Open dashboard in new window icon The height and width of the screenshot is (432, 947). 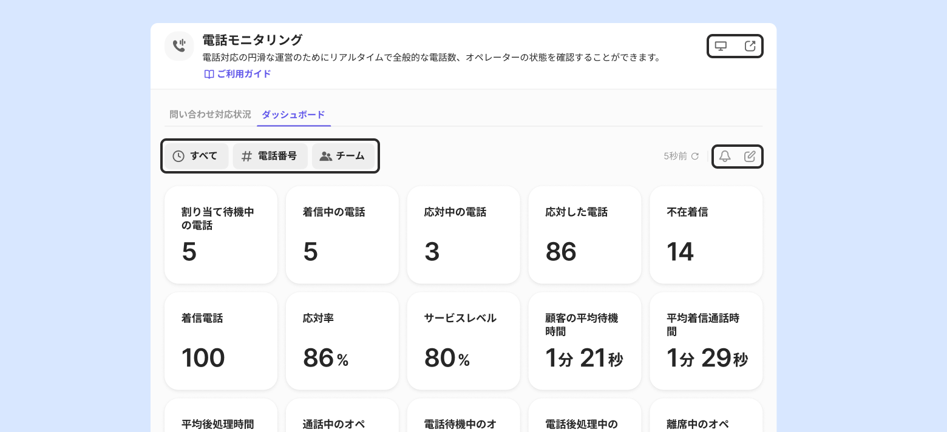pyautogui.click(x=750, y=46)
